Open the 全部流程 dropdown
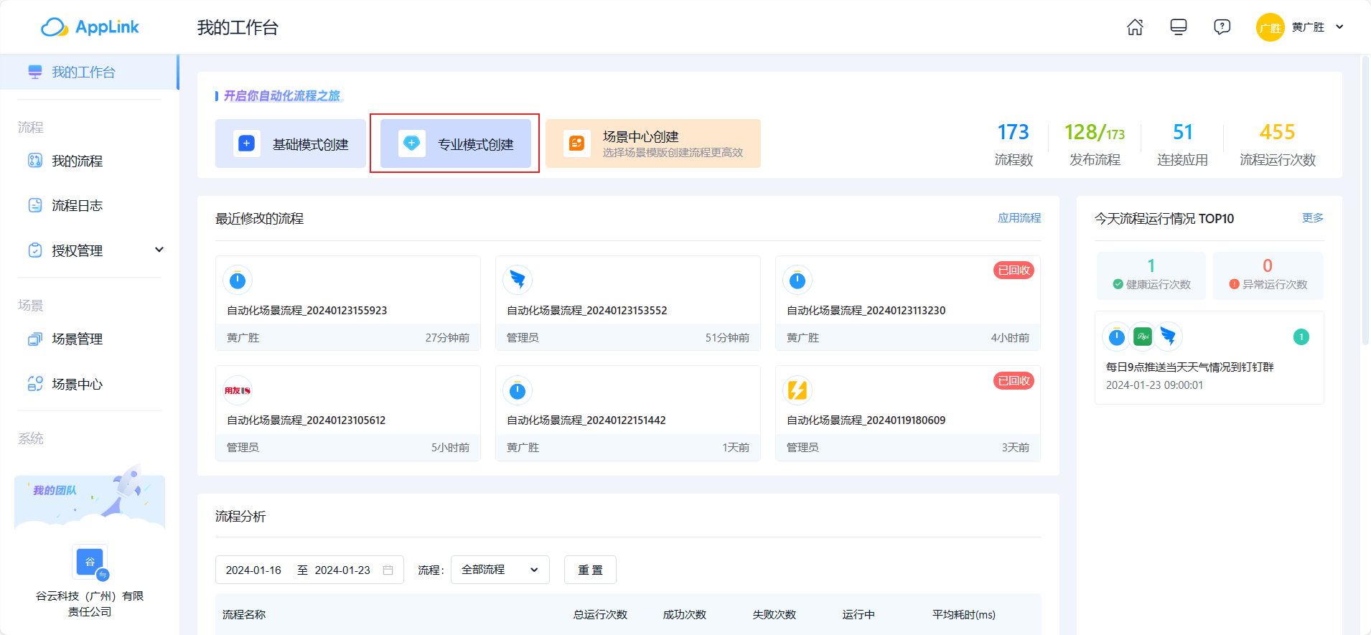This screenshot has width=1371, height=635. (x=500, y=570)
